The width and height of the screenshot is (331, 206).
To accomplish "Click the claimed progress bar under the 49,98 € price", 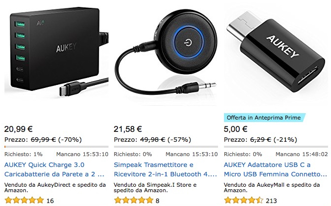I will click(166, 147).
